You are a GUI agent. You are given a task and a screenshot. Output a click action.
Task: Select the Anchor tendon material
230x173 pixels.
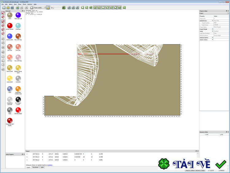click(x=10, y=26)
